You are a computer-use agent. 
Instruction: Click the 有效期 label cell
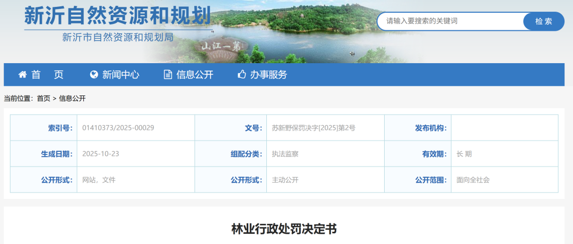[418, 154]
